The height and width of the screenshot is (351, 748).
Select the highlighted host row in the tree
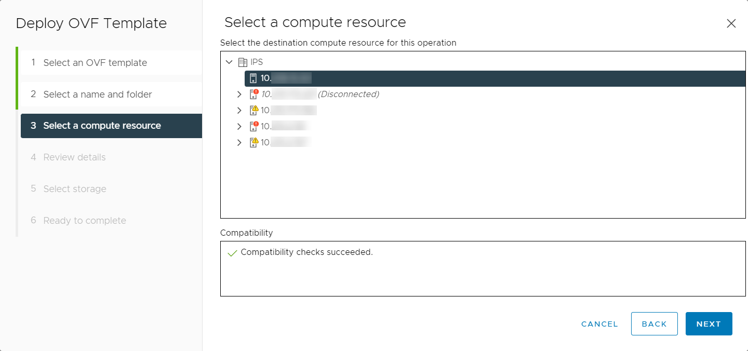[495, 78]
